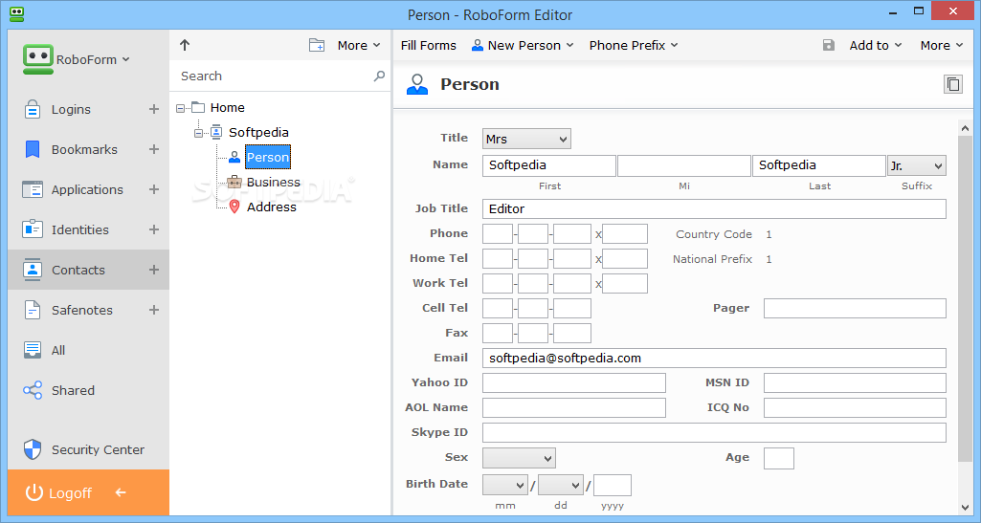
Task: Click the Logins lock icon
Action: (x=32, y=109)
